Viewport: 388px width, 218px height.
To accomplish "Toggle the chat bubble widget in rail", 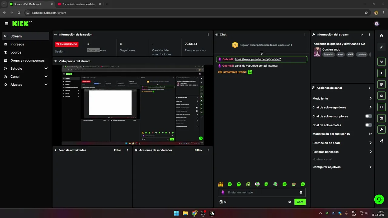I will point(381,96).
